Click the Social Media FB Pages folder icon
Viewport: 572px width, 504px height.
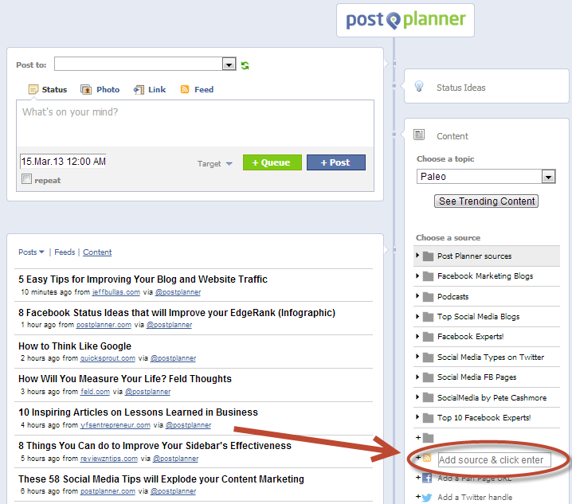(x=428, y=377)
